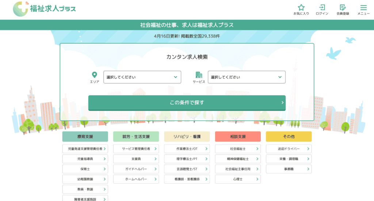Screen dimensions: 374x201
Task: Select the リハビリ・看護 category header
Action: [x=187, y=136]
